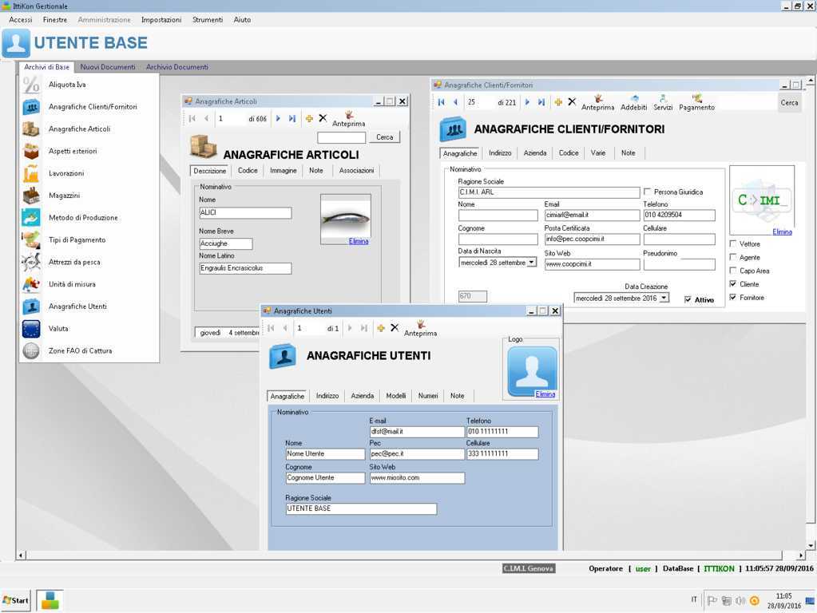
Task: Open Magazzini warehouse icon
Action: click(x=31, y=196)
